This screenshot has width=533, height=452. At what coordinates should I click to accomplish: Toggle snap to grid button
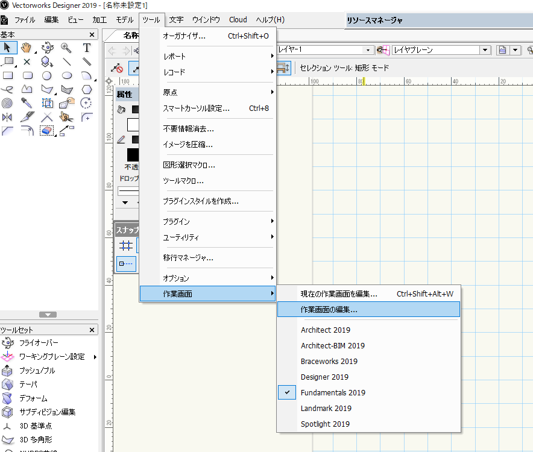click(x=126, y=245)
